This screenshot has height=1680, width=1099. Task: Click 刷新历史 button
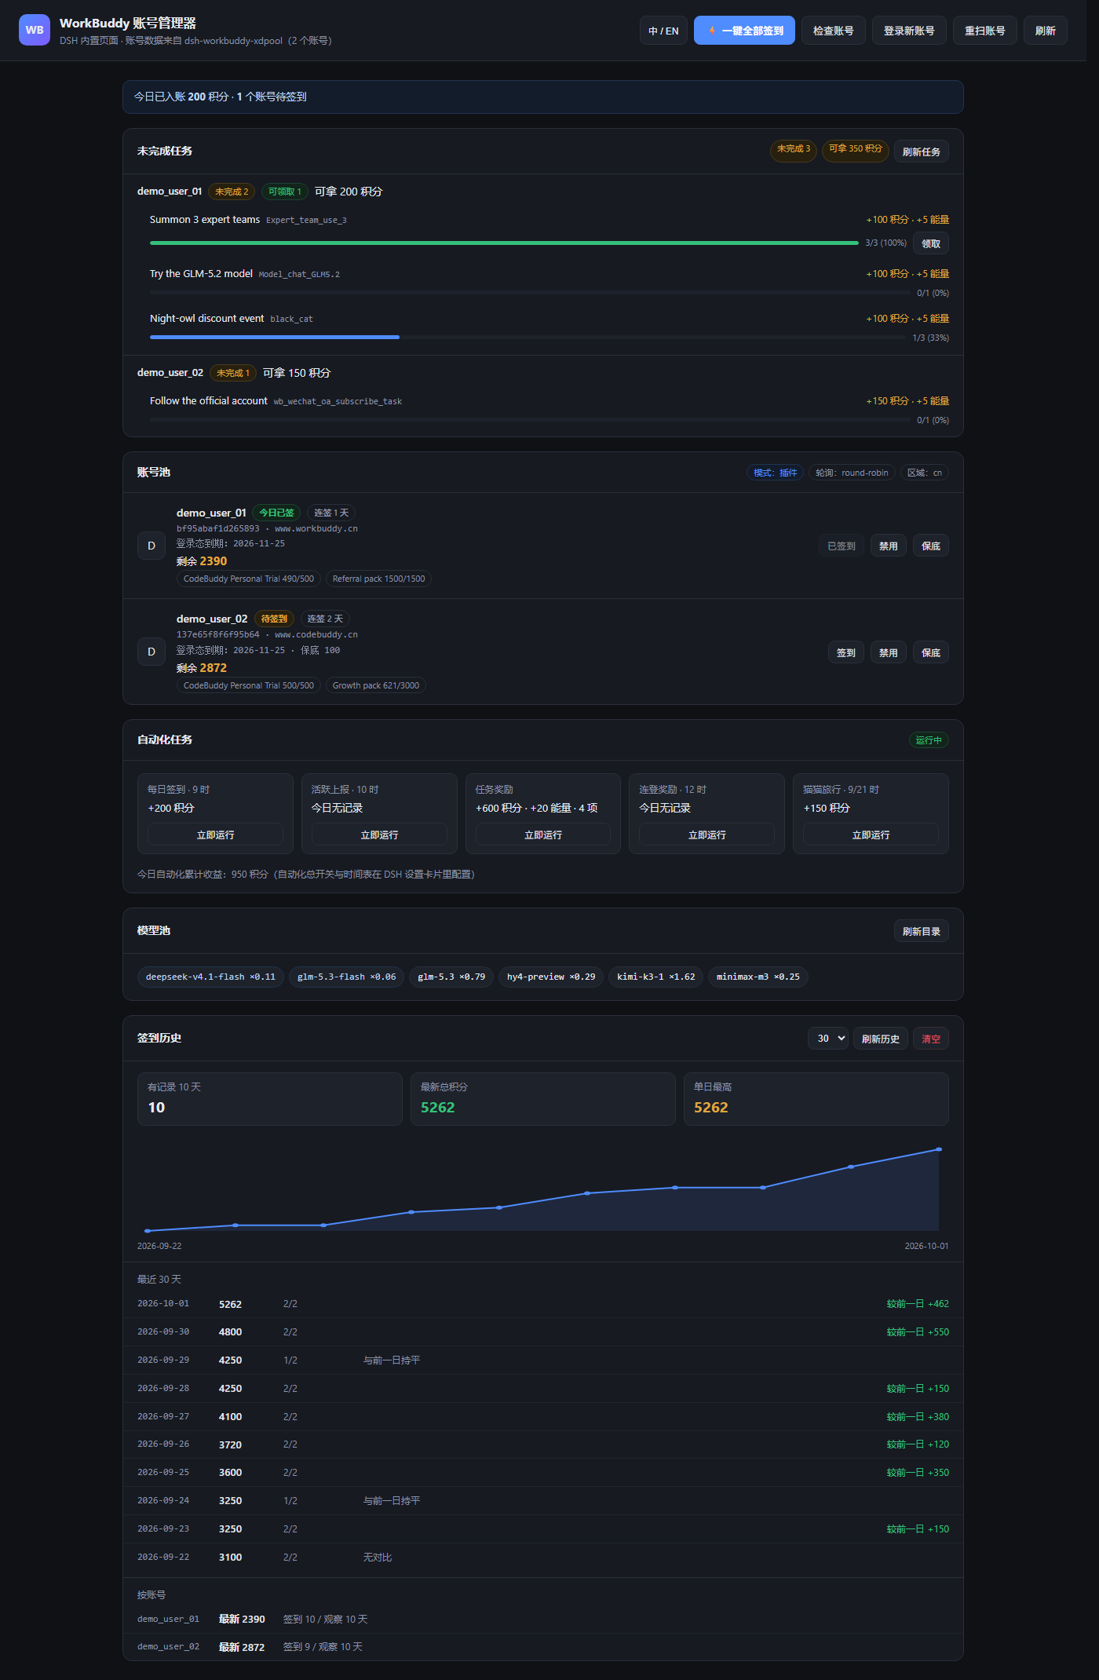coord(880,1039)
